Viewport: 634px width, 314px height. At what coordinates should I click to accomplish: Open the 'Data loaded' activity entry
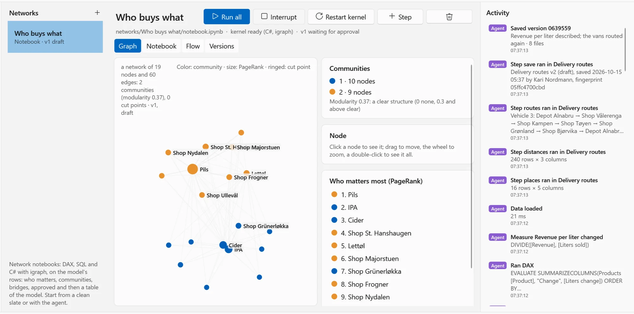[556, 216]
